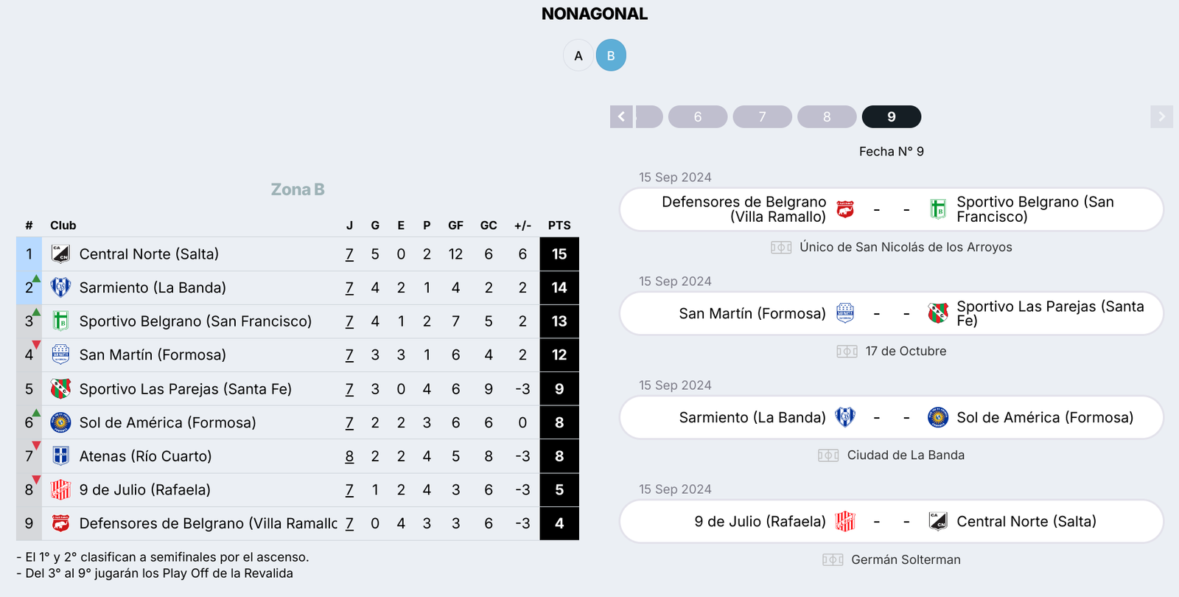Click Sportivo Las Parejas crest in fixture
The height and width of the screenshot is (597, 1179).
point(938,313)
